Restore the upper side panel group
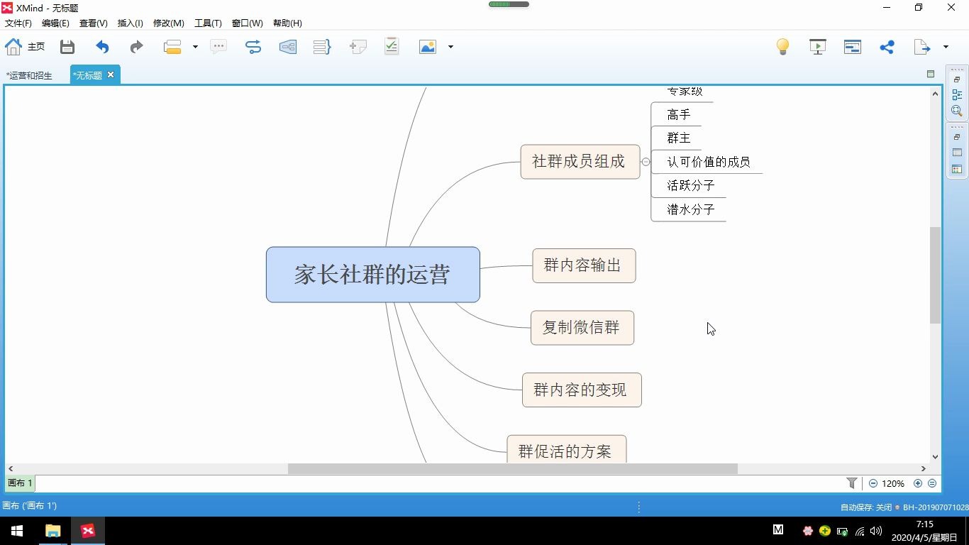Image resolution: width=969 pixels, height=545 pixels. click(957, 79)
